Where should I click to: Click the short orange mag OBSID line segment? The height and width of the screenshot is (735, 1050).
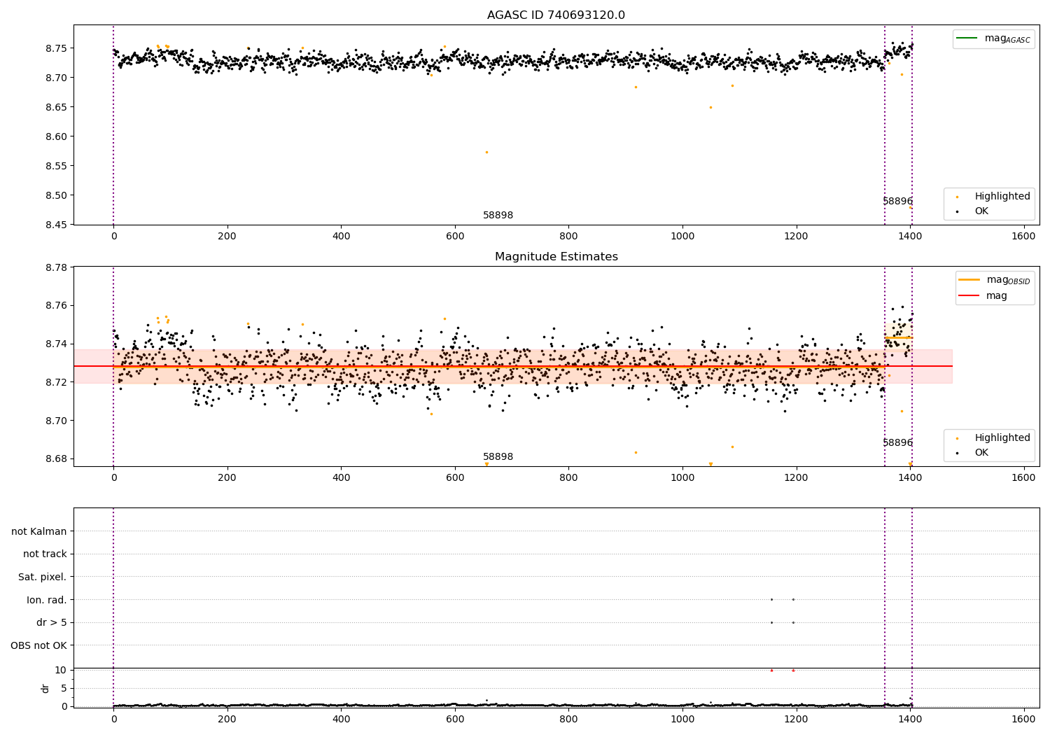tap(898, 338)
